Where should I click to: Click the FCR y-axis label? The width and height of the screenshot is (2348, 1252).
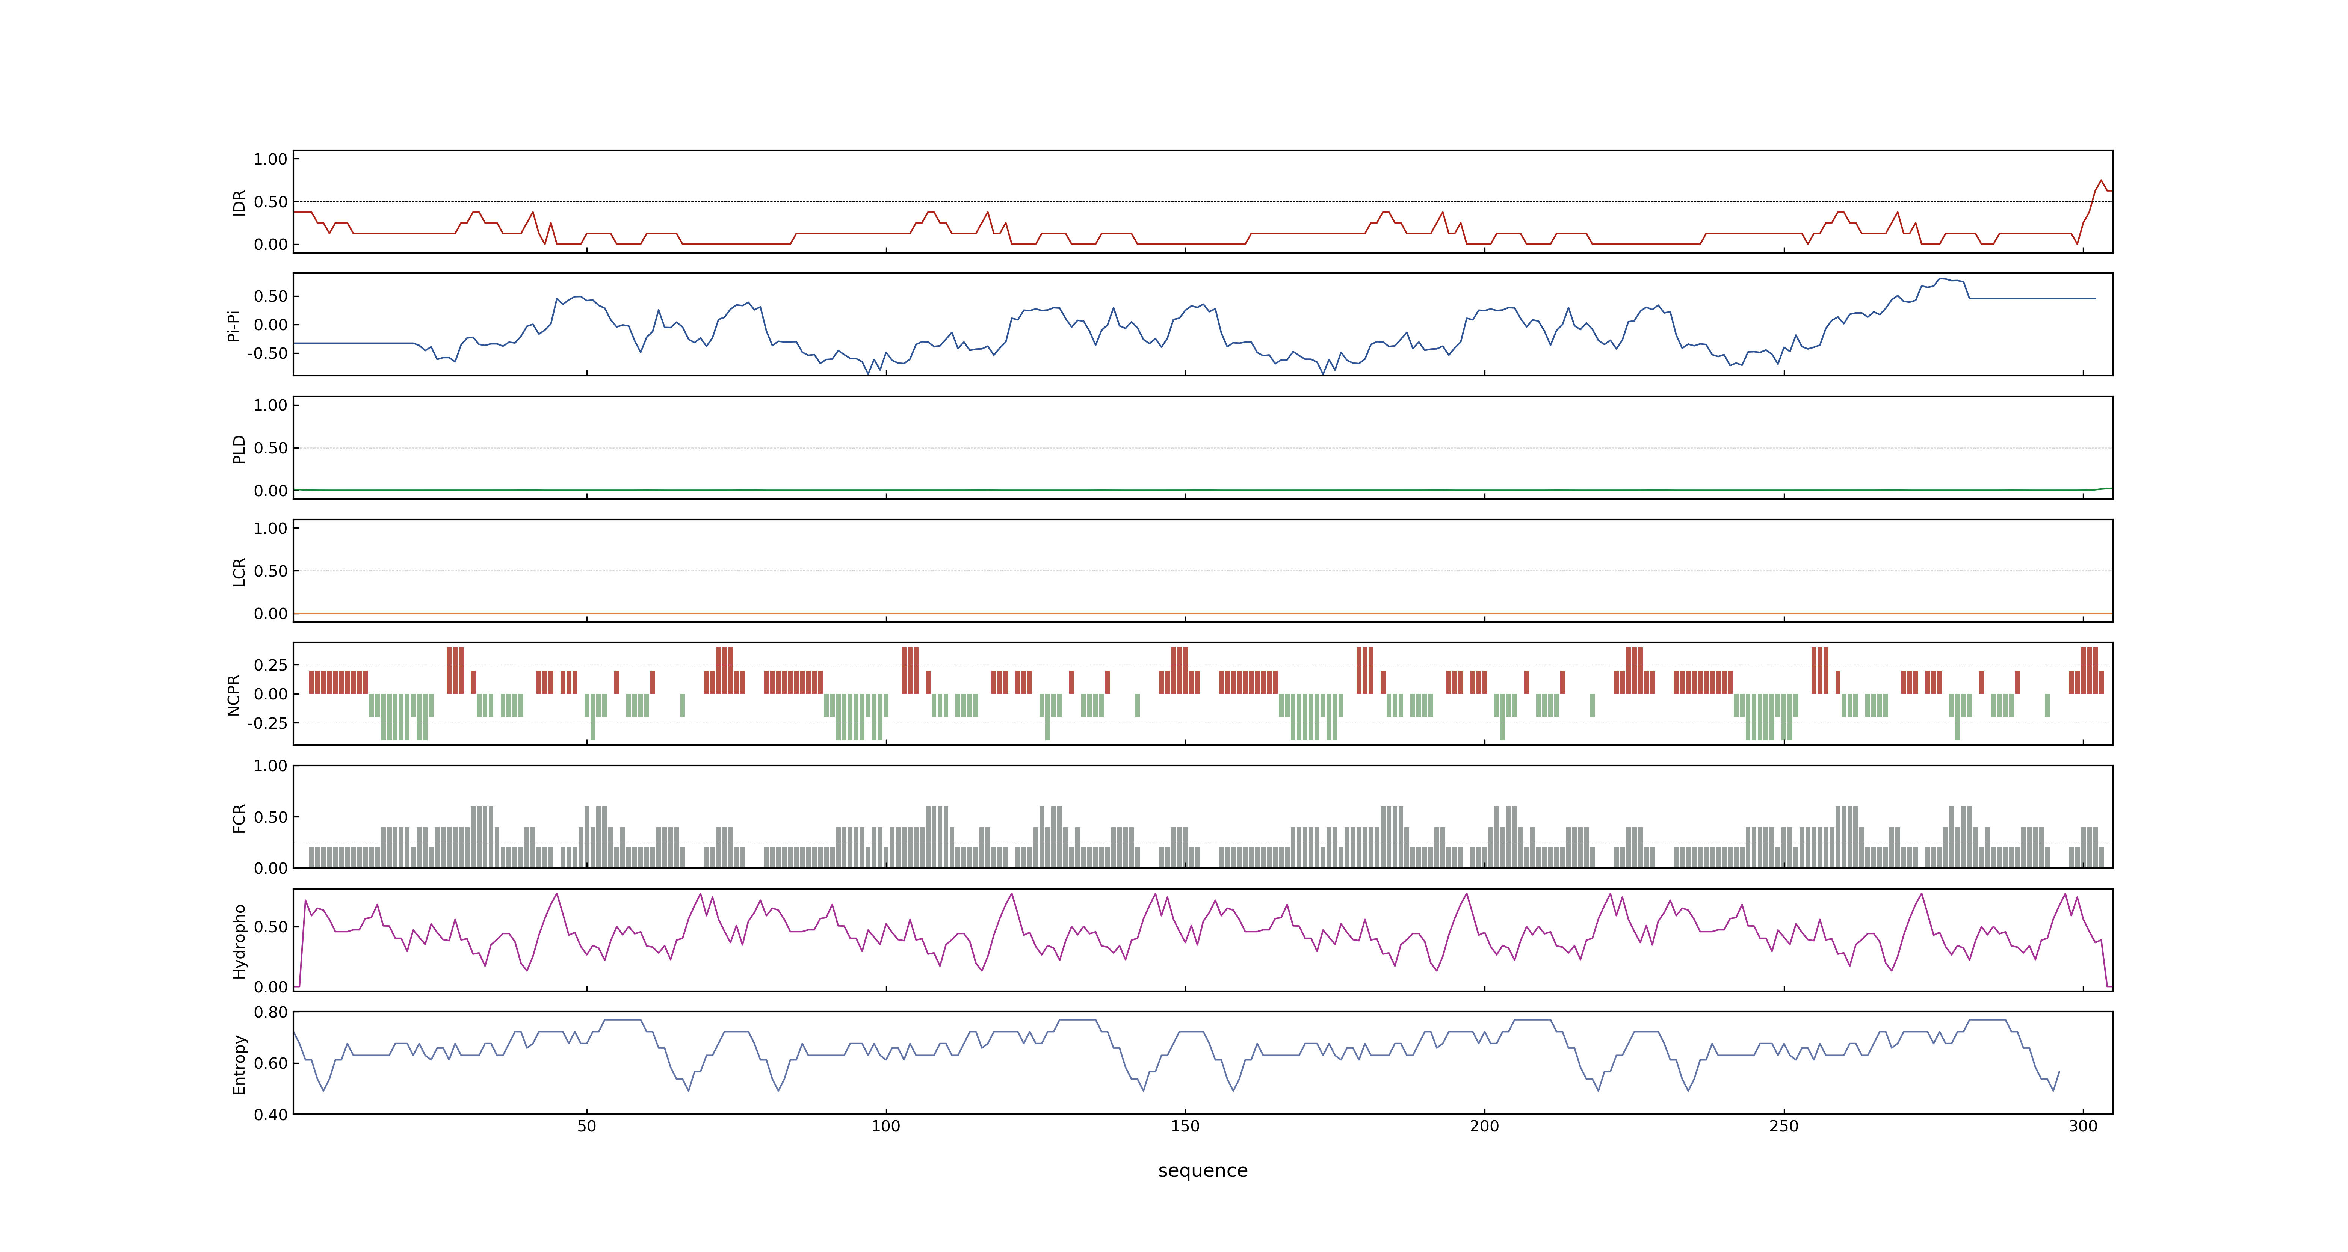click(239, 817)
